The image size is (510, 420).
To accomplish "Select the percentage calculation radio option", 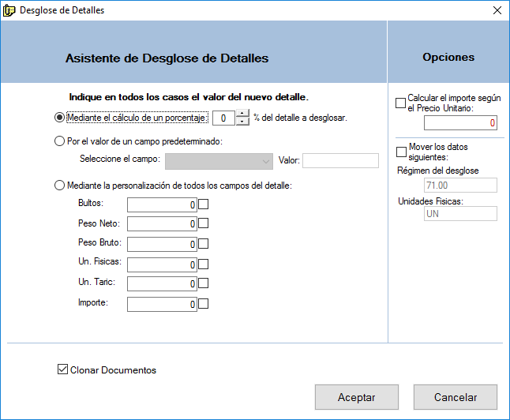I will tap(60, 118).
